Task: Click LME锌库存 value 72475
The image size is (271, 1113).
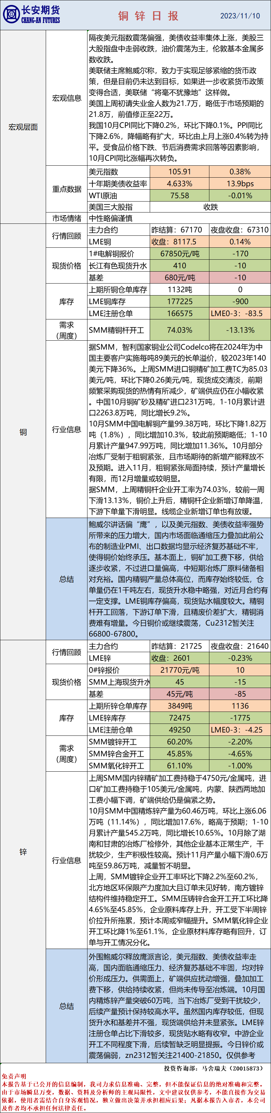Action: (180, 718)
